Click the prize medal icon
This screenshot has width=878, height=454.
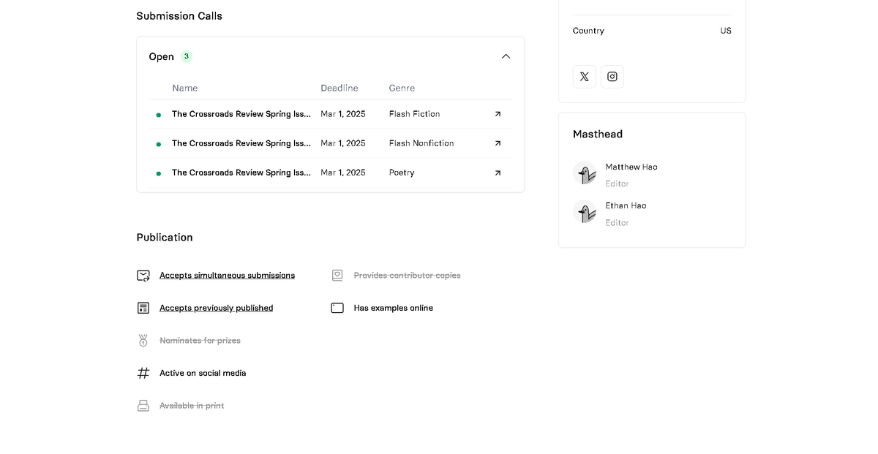(143, 341)
